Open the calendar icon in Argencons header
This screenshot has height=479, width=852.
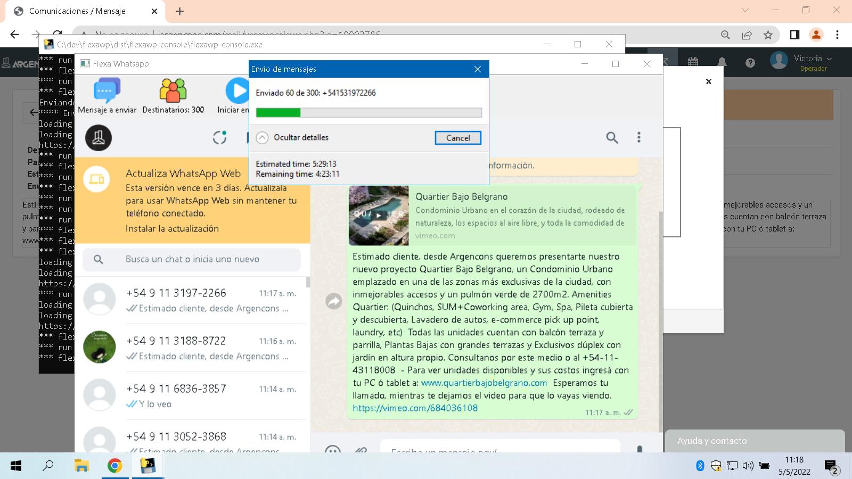coord(693,62)
